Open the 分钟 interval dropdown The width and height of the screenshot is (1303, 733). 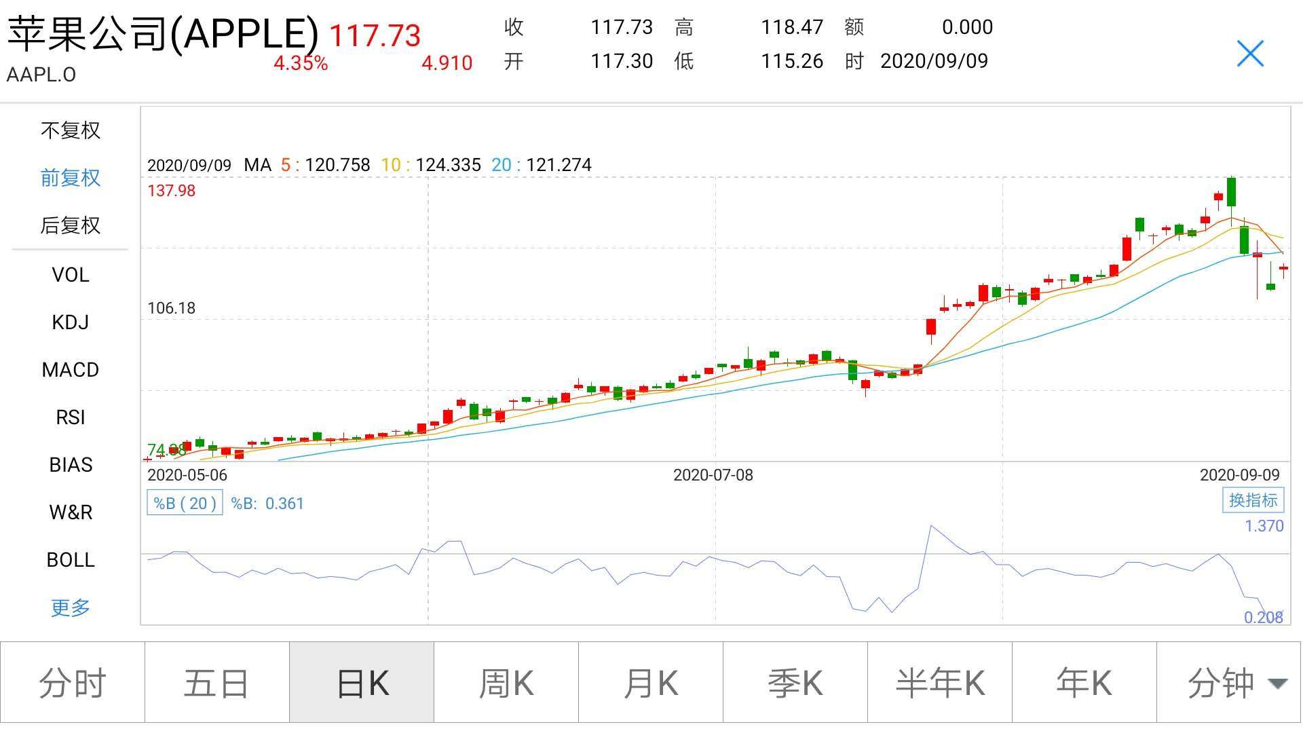tap(1229, 683)
